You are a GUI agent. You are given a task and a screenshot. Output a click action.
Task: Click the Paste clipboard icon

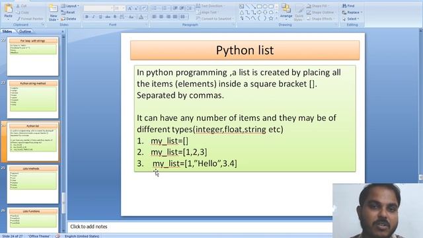9,9
